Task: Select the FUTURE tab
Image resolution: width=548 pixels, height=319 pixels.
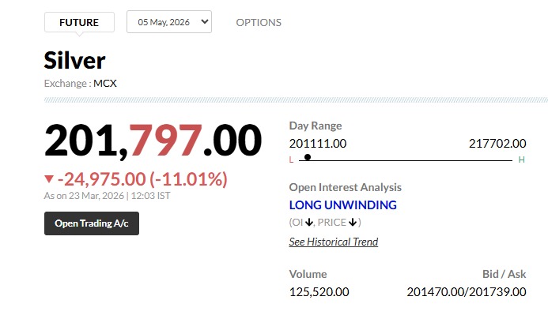Action: click(x=79, y=22)
